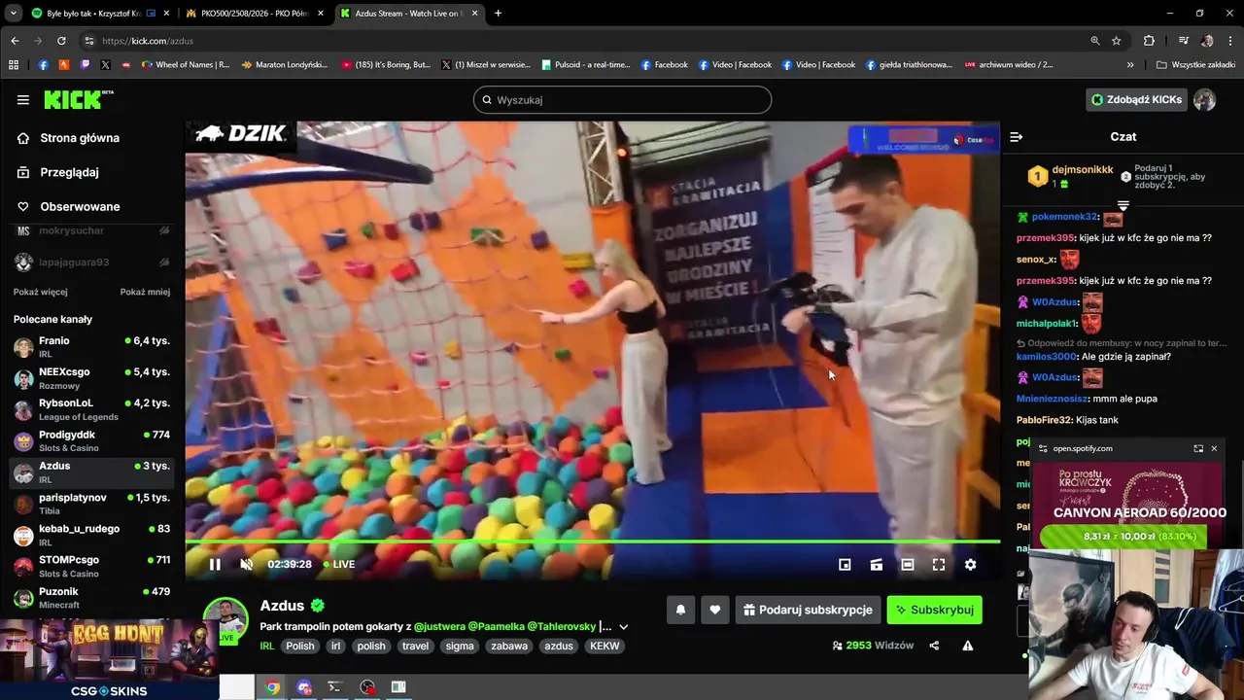The height and width of the screenshot is (700, 1244).
Task: Toggle notifications bell for Azdus
Action: click(x=680, y=610)
